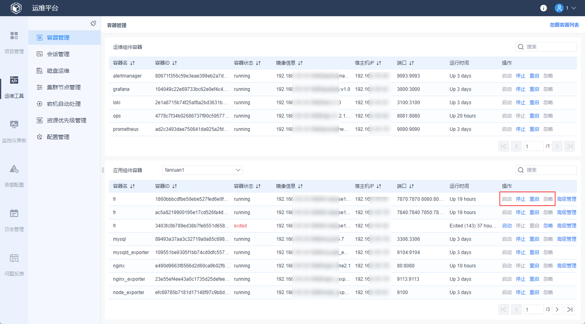Screen dimensions: 585x324
Task: Select 集群节点管理 in the submenu
Action: [64, 87]
